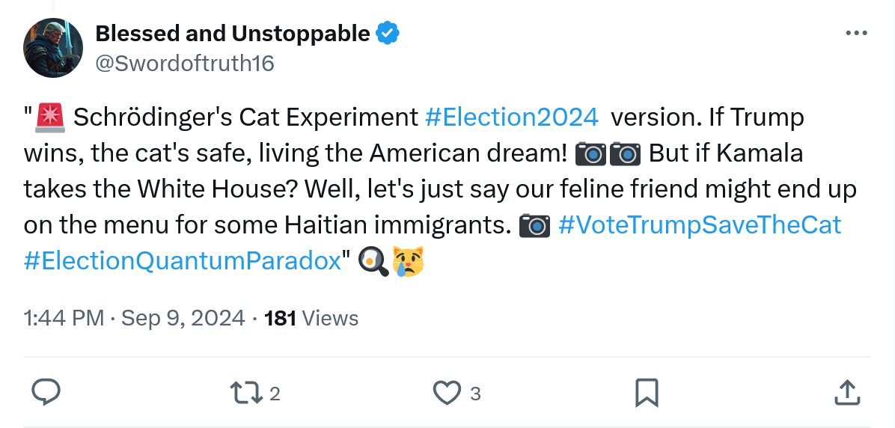
Task: Open the #ElectionQuantumParadox hashtag
Action: (183, 261)
